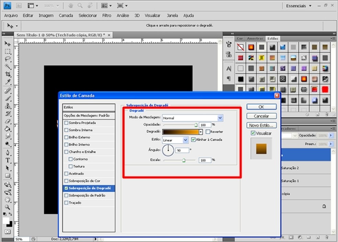338x242 pixels.
Task: Click the Paint Bucket tool
Action: click(x=8, y=129)
